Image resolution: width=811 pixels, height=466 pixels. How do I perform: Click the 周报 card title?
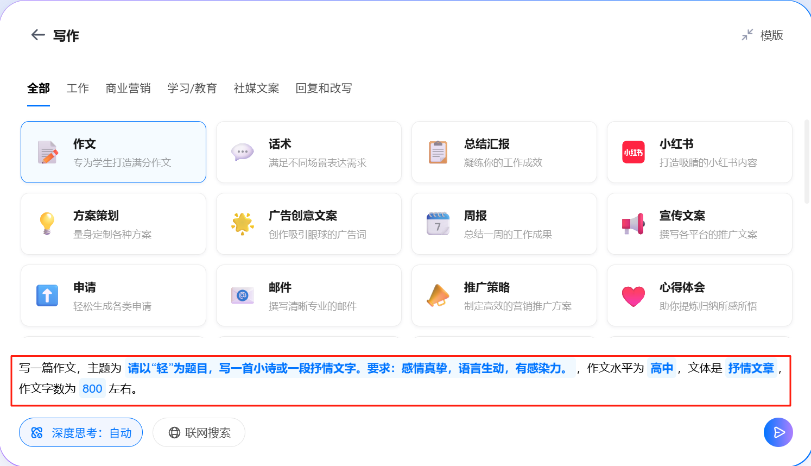pyautogui.click(x=476, y=216)
